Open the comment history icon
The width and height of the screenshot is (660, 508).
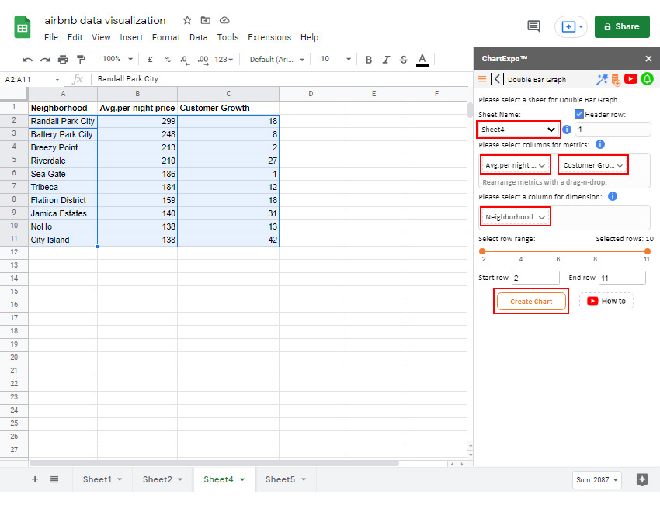pyautogui.click(x=533, y=26)
